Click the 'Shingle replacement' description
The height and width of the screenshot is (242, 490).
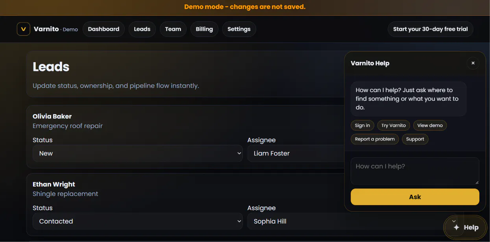pos(65,194)
